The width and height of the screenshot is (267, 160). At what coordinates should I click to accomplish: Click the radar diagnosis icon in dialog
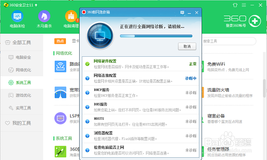[x=100, y=36]
